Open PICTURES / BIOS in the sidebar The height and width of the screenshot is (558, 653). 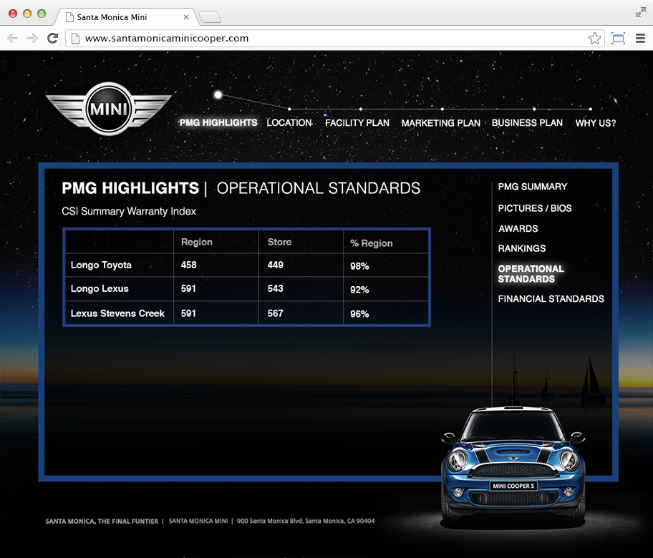pos(535,208)
